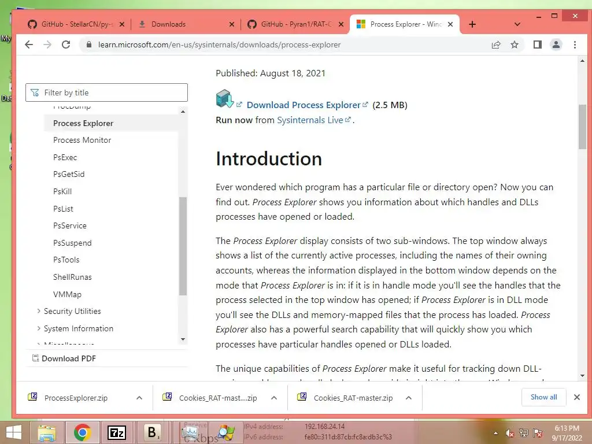This screenshot has height=444, width=592.
Task: Click the browser forward arrow
Action: pos(47,45)
